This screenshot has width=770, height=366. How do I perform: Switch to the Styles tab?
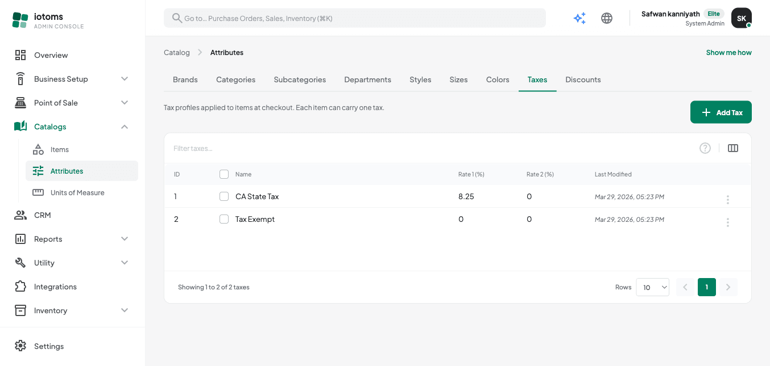click(420, 79)
